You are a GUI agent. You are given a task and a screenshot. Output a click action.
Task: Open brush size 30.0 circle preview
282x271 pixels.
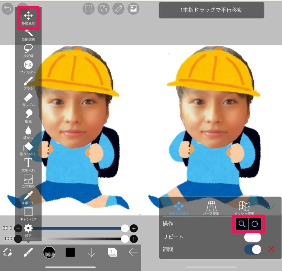pyautogui.click(x=49, y=252)
